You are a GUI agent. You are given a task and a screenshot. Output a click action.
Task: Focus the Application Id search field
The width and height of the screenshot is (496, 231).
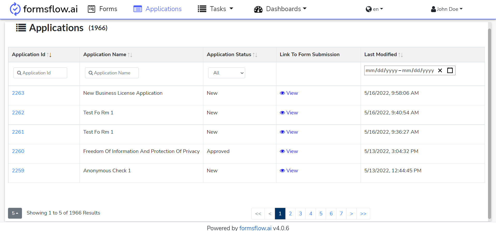click(40, 73)
